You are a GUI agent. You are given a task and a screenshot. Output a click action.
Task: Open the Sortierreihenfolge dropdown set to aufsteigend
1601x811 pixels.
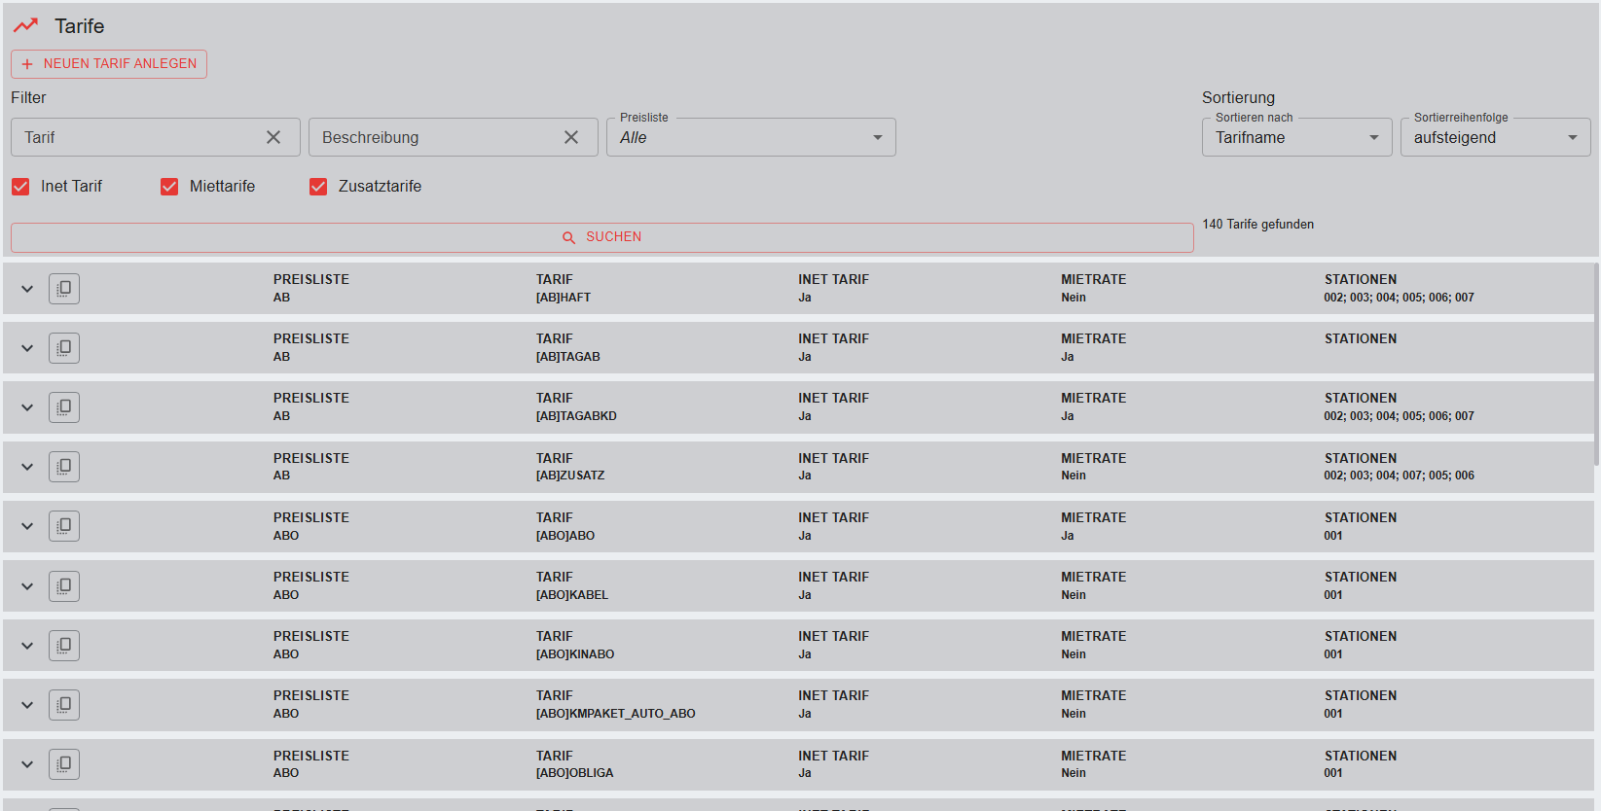pyautogui.click(x=1495, y=138)
